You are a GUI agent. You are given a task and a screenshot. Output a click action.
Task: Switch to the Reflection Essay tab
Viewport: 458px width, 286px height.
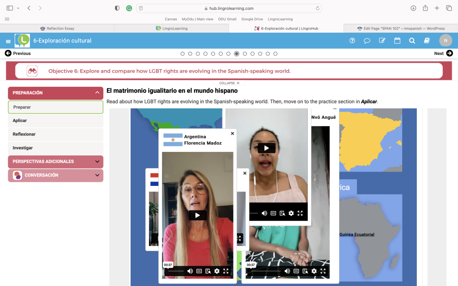click(x=57, y=28)
